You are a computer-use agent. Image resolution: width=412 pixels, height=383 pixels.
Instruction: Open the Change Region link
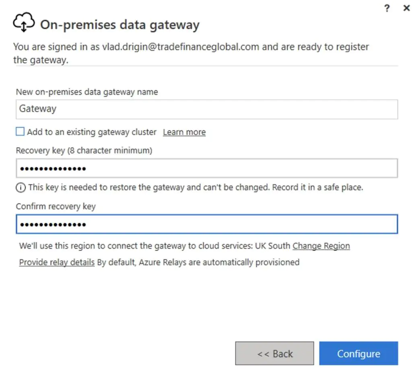coord(321,246)
